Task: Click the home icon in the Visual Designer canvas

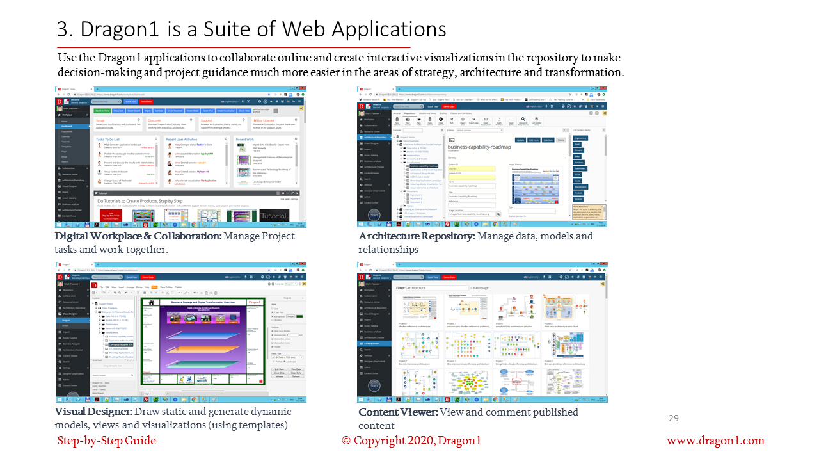Action: click(x=151, y=302)
